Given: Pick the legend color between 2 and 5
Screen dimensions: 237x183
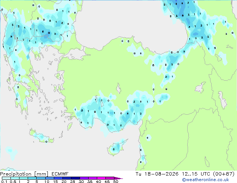Looking at the screenshot, I should coord(32,178).
